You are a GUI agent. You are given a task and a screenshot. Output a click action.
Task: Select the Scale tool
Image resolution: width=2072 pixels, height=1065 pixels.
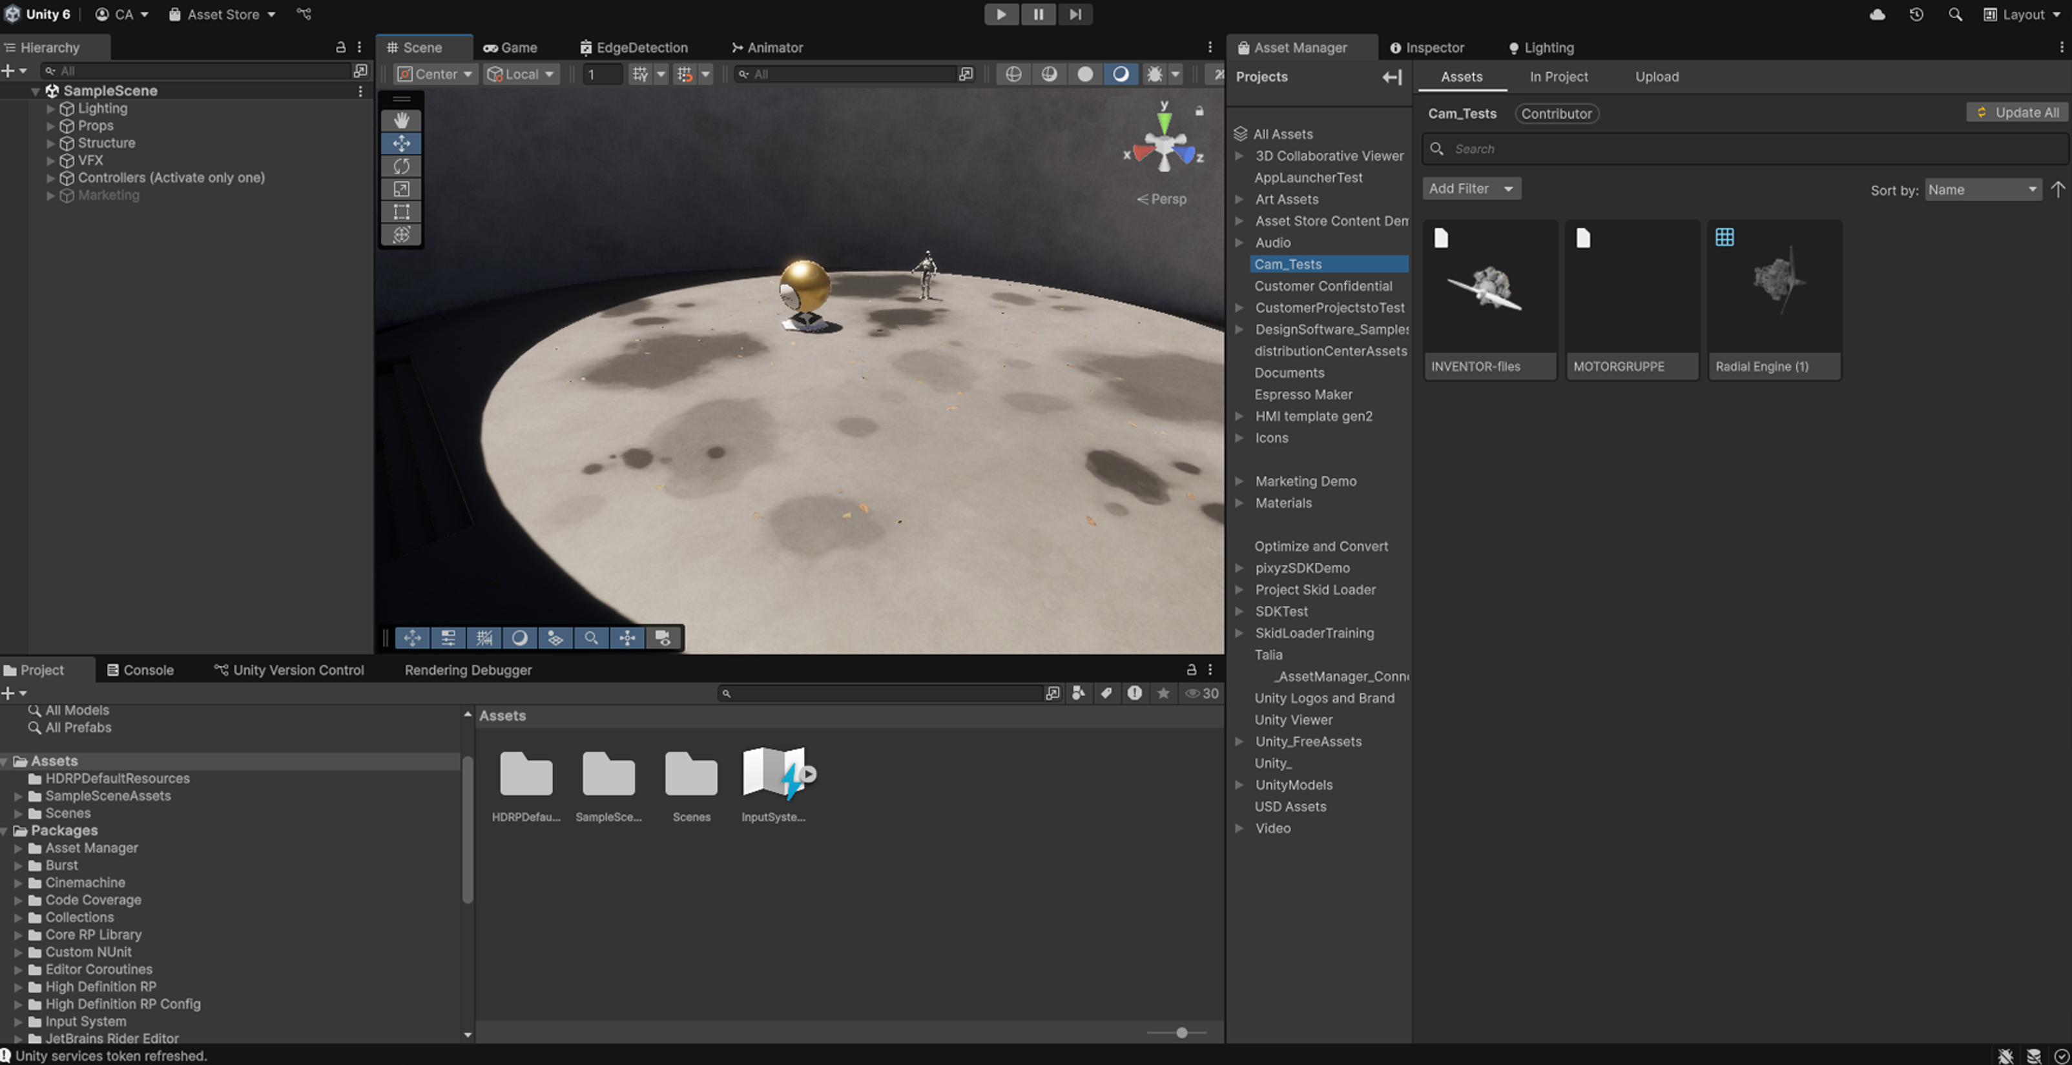pos(401,189)
